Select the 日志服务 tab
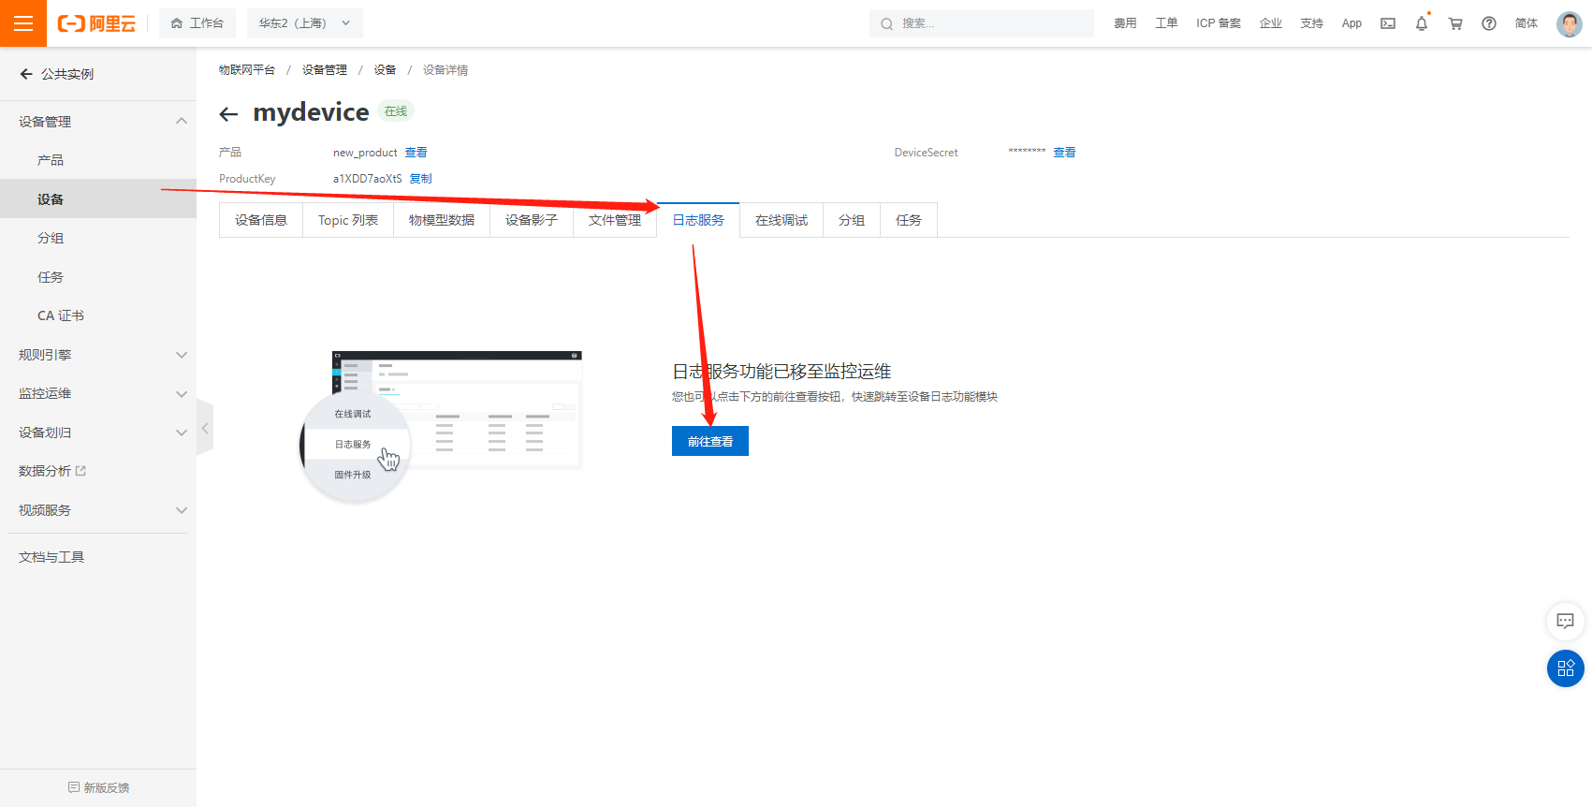 tap(698, 220)
